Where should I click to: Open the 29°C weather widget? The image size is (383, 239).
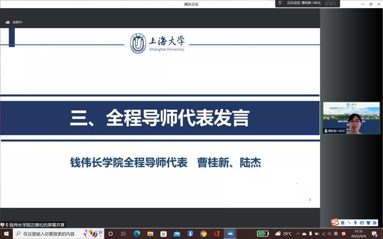(283, 234)
